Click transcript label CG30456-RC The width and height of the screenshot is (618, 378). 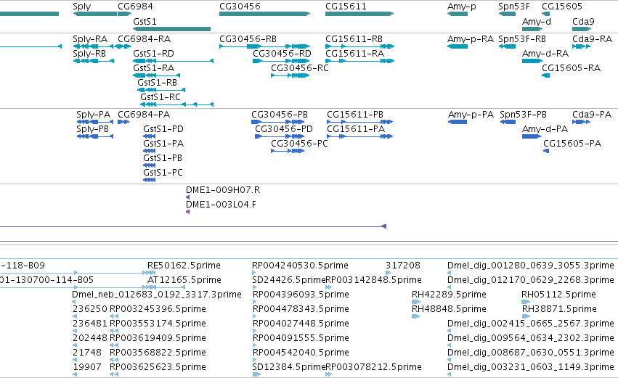(299, 68)
